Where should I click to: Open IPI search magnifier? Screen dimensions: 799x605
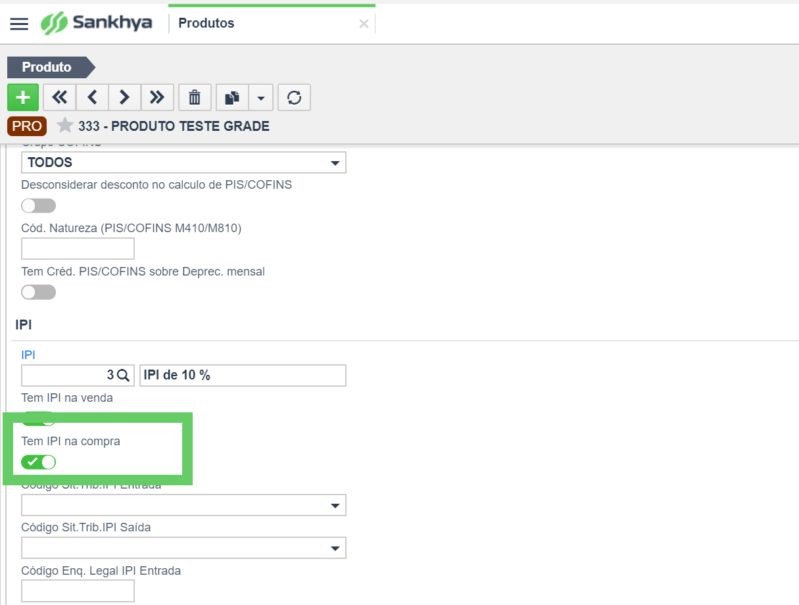[123, 375]
